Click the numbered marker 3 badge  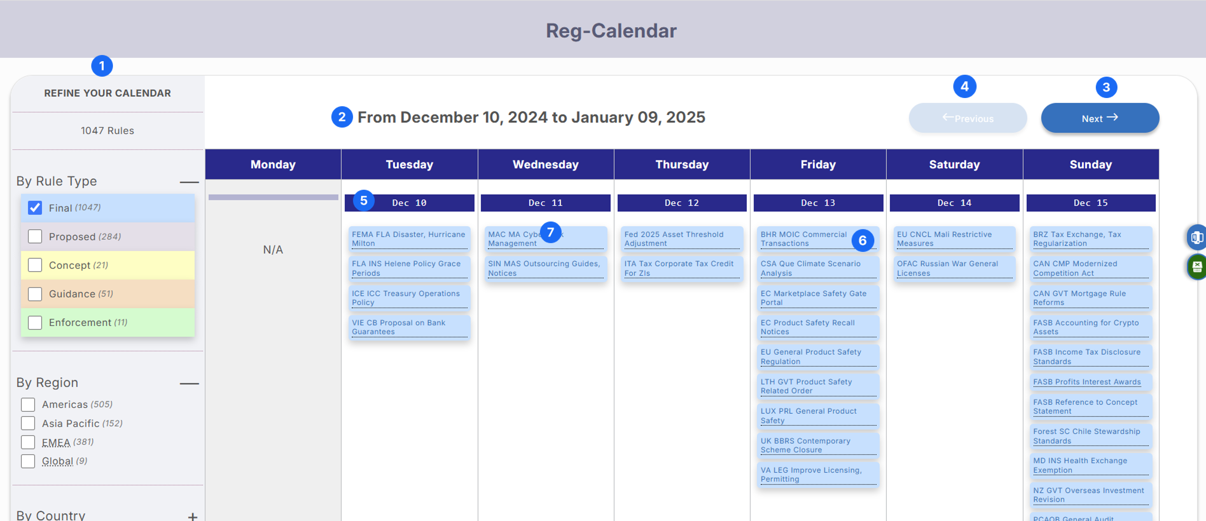pos(1106,87)
